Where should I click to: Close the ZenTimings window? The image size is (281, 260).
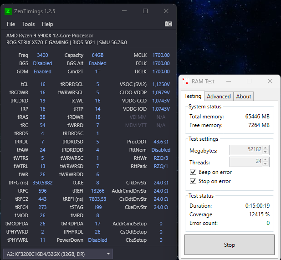166,11
